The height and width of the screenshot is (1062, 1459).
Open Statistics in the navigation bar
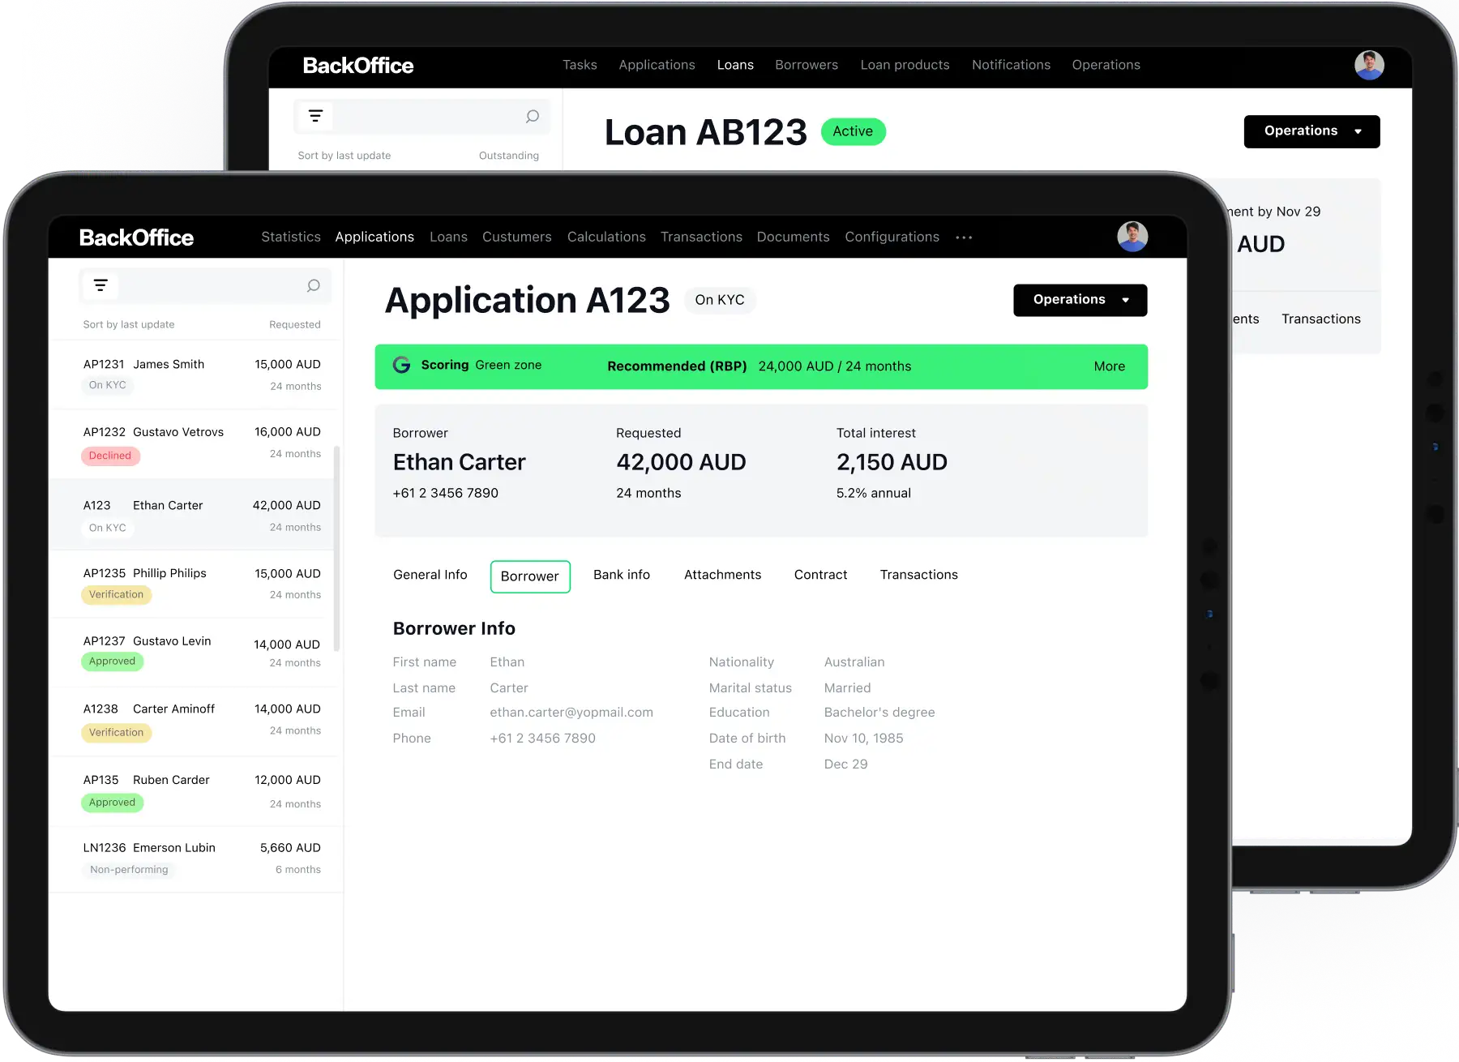(x=290, y=237)
